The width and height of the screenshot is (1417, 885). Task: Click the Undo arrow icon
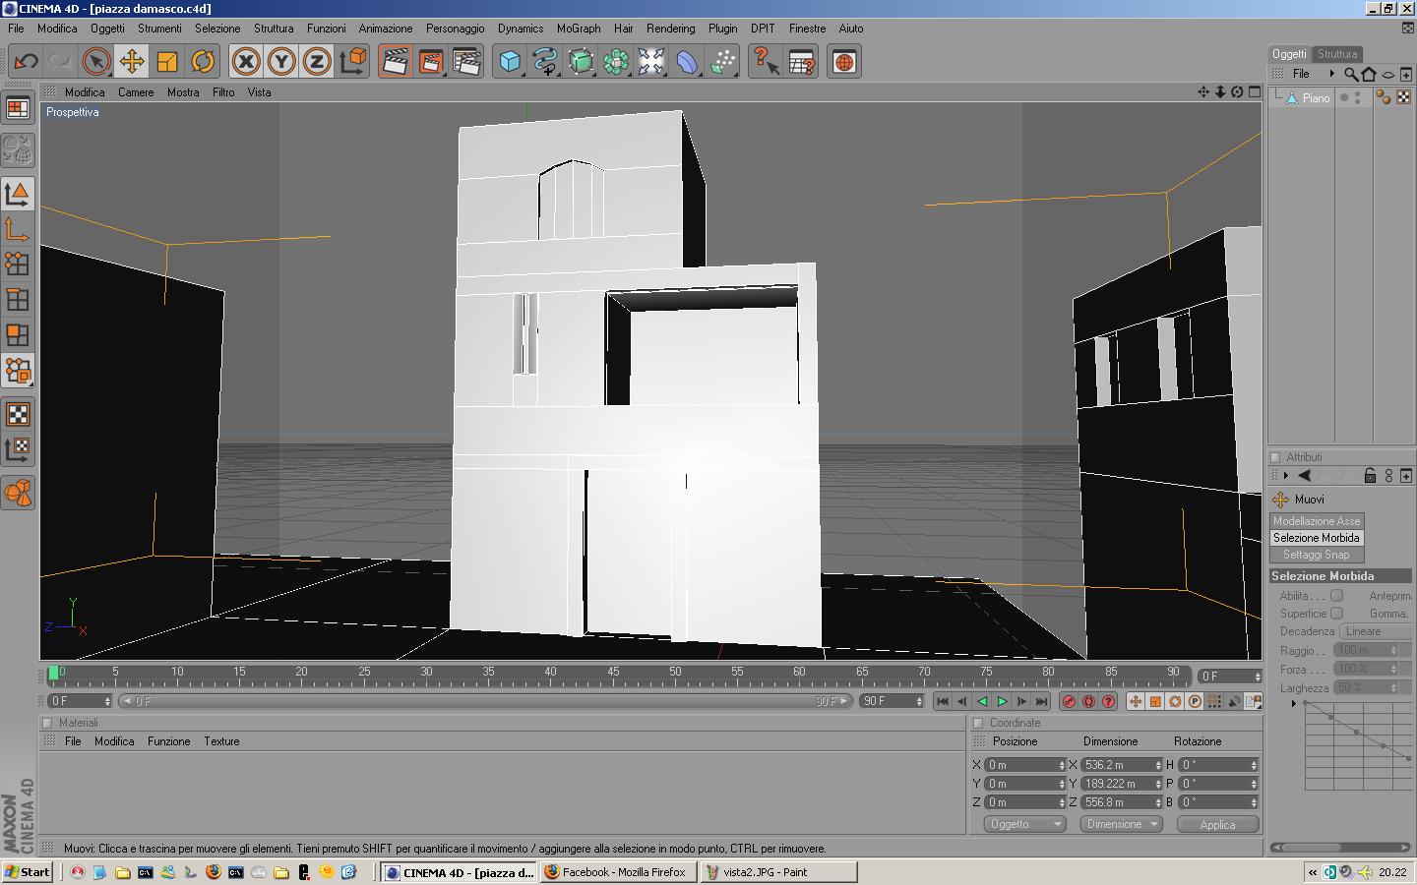[x=26, y=62]
